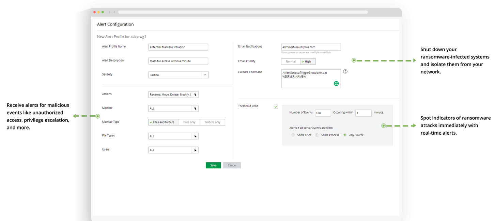Image resolution: width=494 pixels, height=221 pixels.
Task: Click the Alert Profile Name field
Action: 178,47
